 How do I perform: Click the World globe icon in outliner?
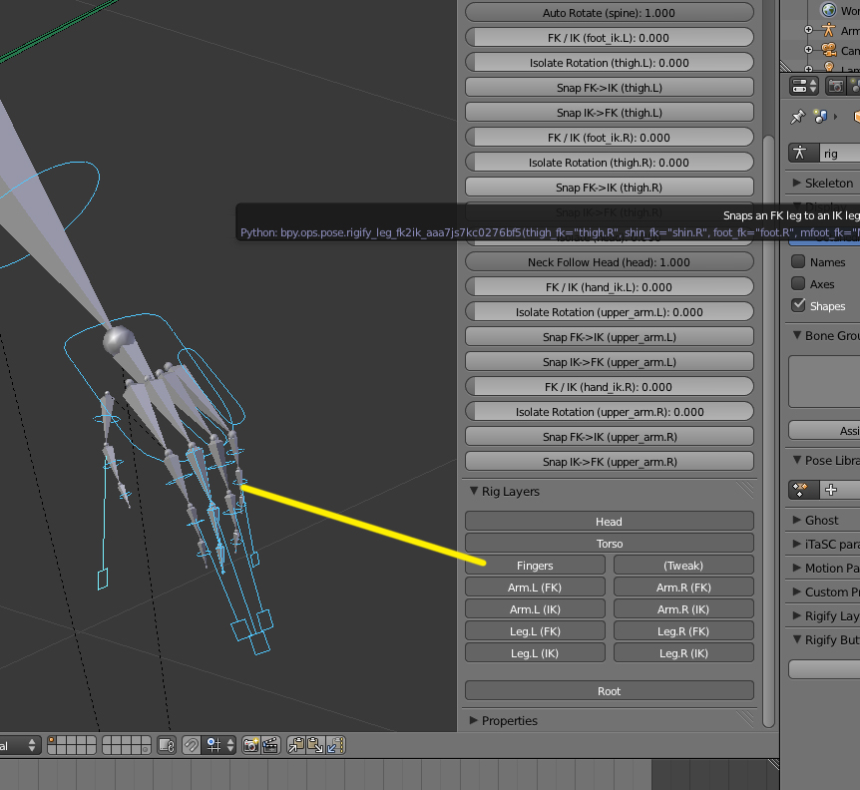click(x=828, y=10)
